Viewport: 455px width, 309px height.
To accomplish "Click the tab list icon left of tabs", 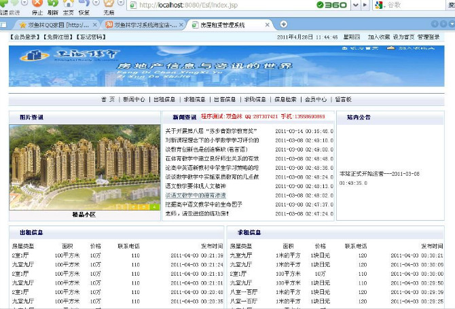I will point(3,25).
